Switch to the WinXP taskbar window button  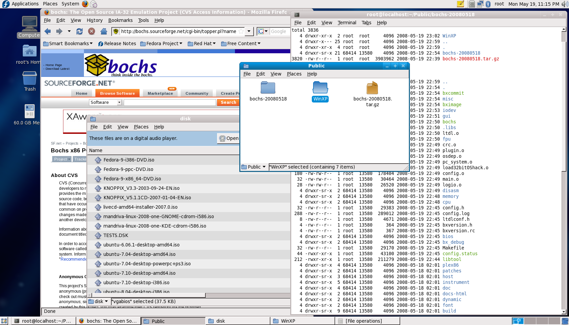[x=302, y=321]
